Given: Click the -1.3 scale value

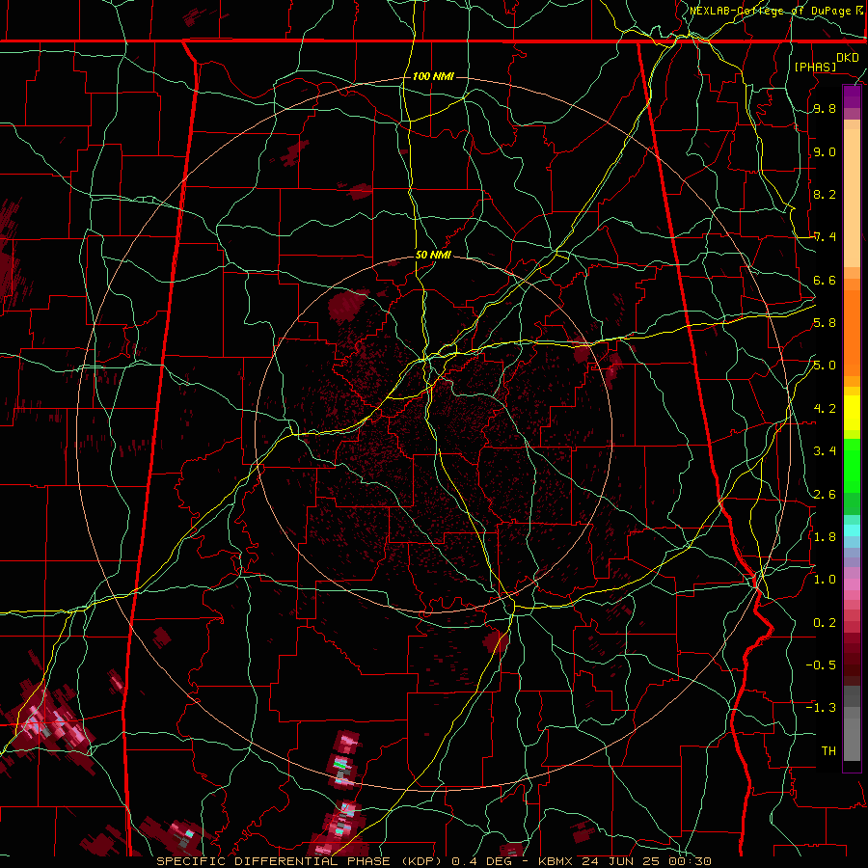Looking at the screenshot, I should tap(821, 708).
